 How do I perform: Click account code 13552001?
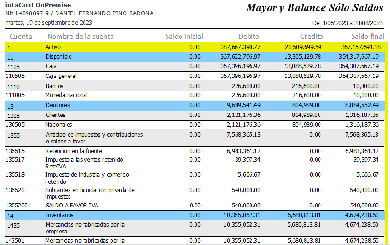point(18,206)
